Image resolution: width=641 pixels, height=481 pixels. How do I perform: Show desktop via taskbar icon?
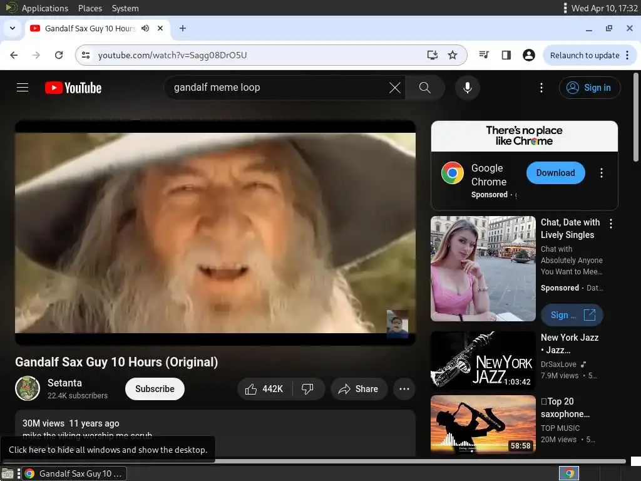tap(8, 473)
